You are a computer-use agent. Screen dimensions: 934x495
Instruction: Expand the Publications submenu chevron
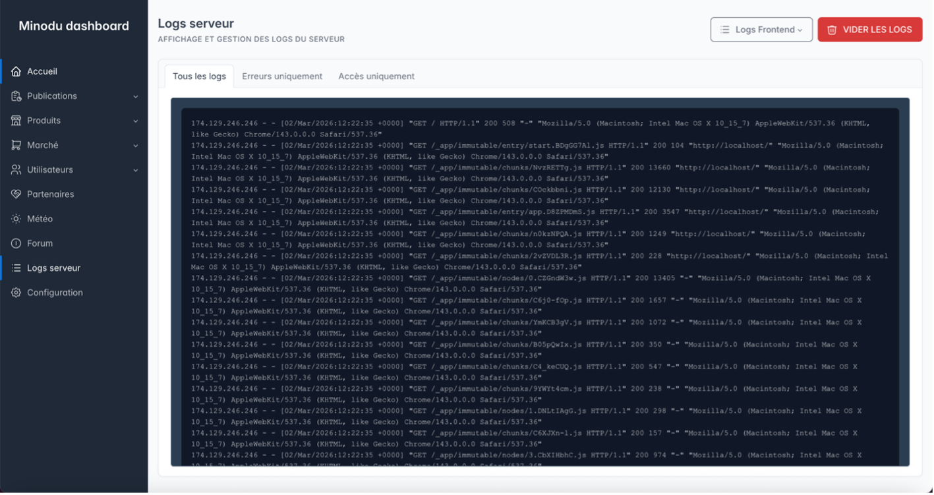coord(136,96)
